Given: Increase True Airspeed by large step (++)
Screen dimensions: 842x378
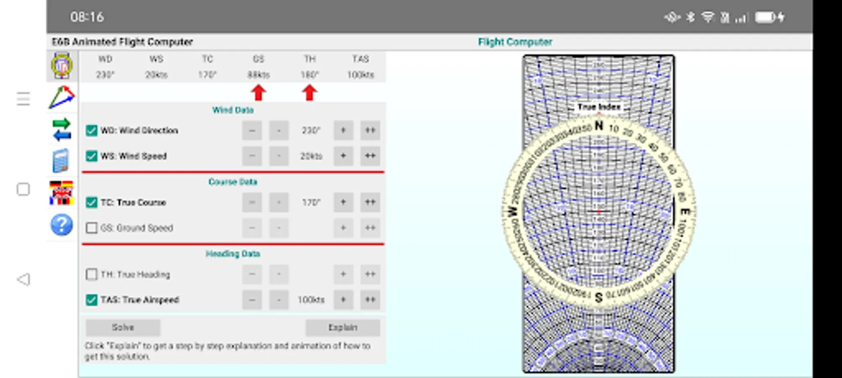Looking at the screenshot, I should pos(370,300).
